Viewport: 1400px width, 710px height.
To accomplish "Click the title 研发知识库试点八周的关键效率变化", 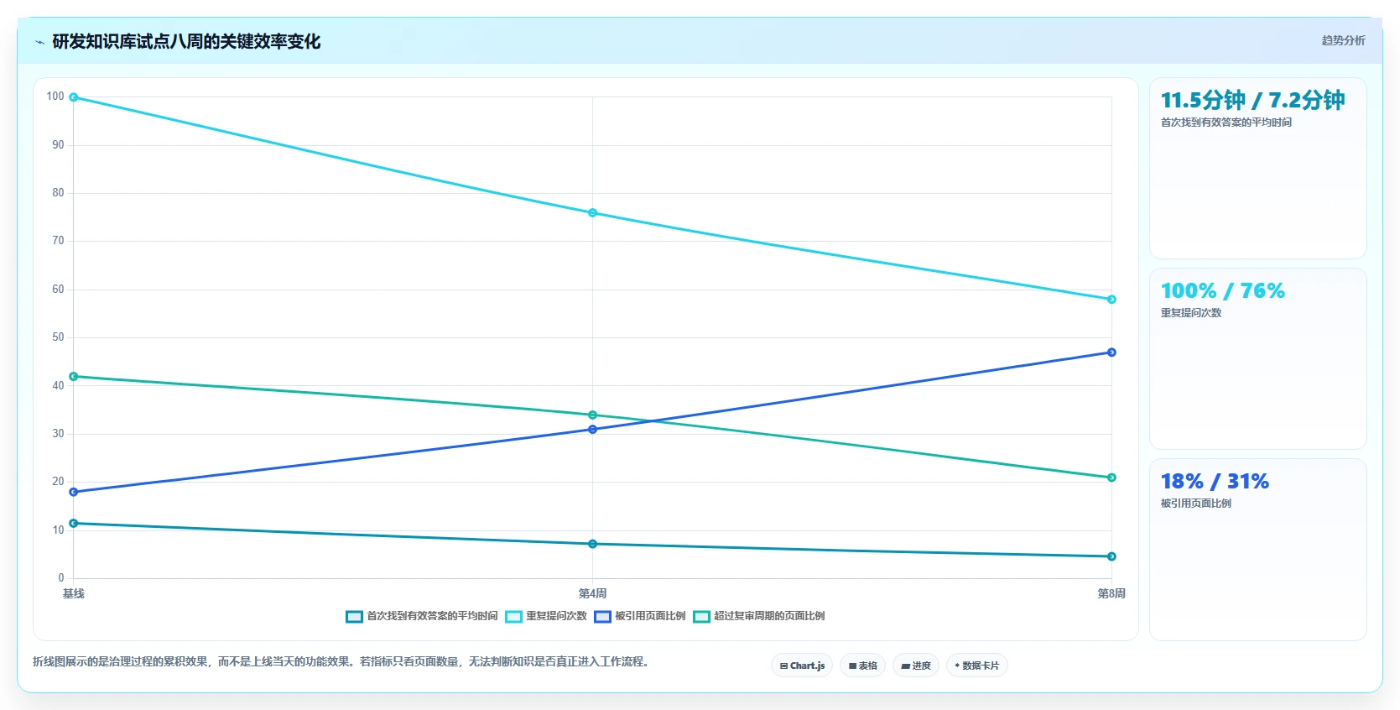I will click(186, 42).
